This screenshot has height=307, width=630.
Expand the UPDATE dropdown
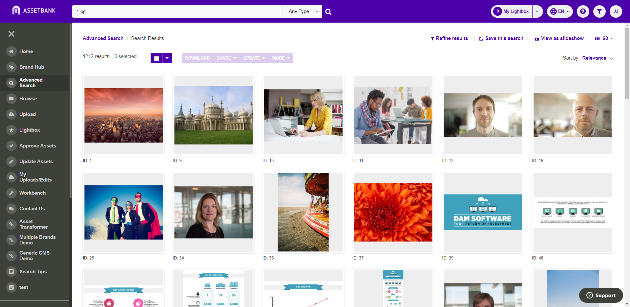[254, 58]
